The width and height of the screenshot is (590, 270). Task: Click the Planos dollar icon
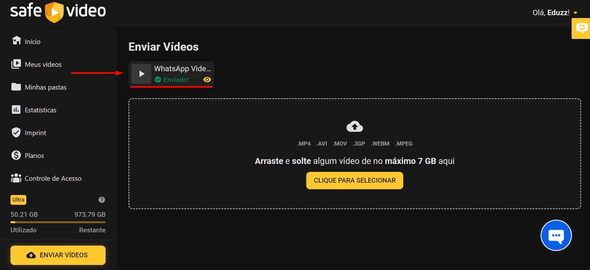[x=16, y=155]
